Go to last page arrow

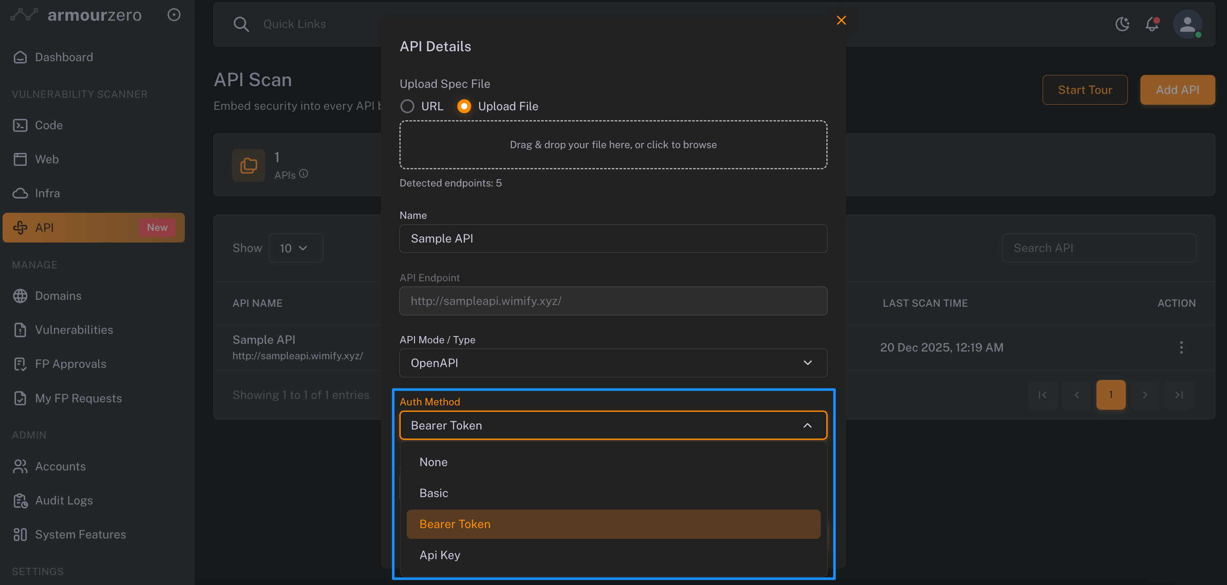[x=1179, y=395]
